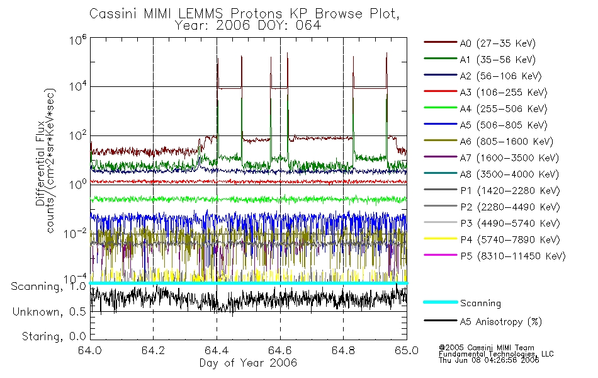Click the red A3 legend line
The height and width of the screenshot is (378, 598).
(x=441, y=91)
